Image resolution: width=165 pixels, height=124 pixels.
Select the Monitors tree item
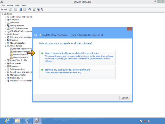pyautogui.click(x=14, y=40)
